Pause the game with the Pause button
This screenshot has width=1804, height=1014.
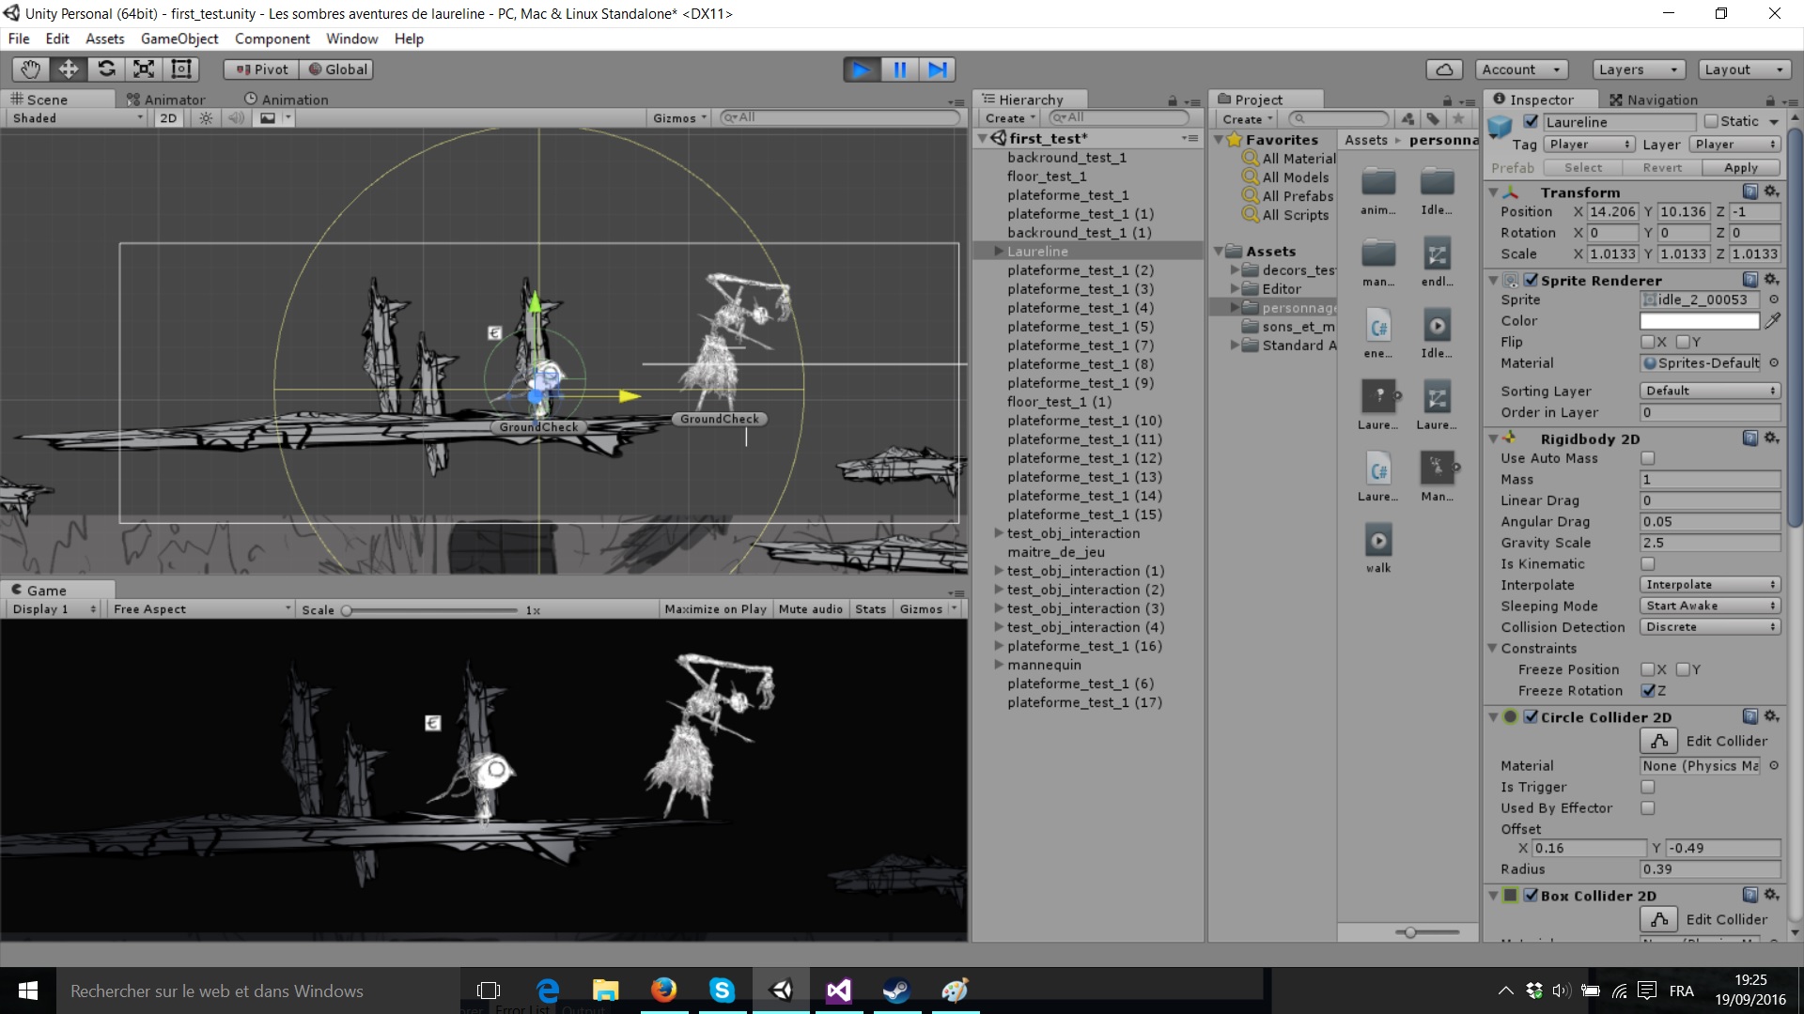coord(899,69)
